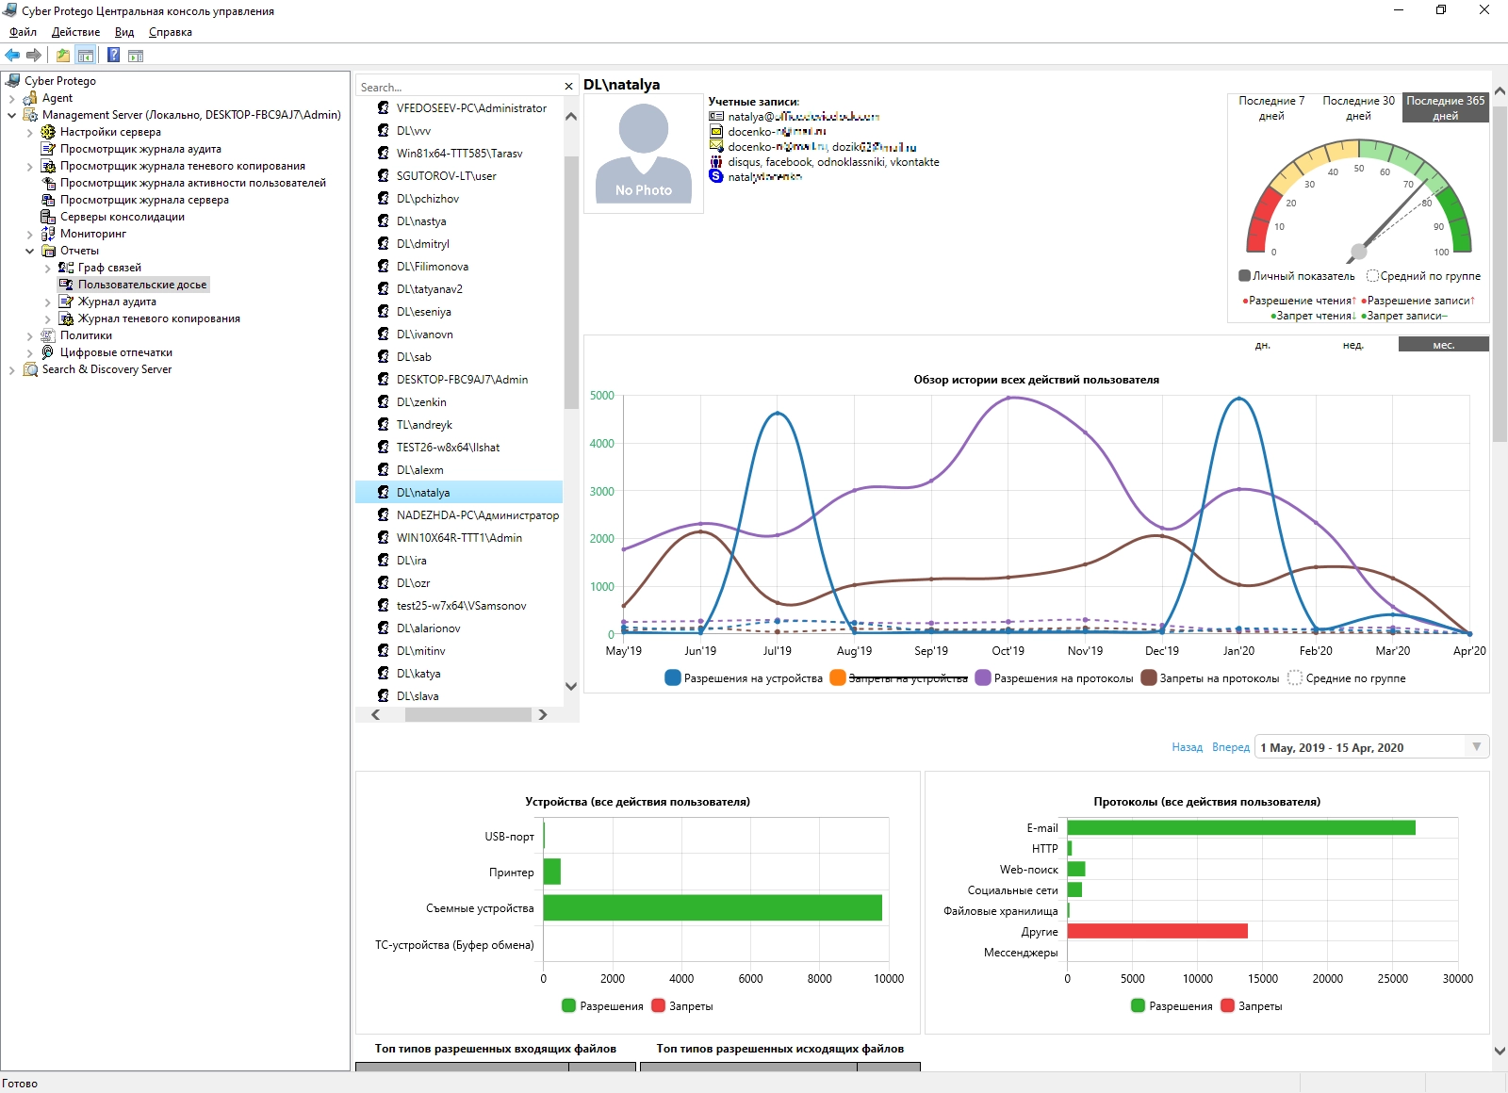
Task: Open the Действие menu
Action: [75, 32]
